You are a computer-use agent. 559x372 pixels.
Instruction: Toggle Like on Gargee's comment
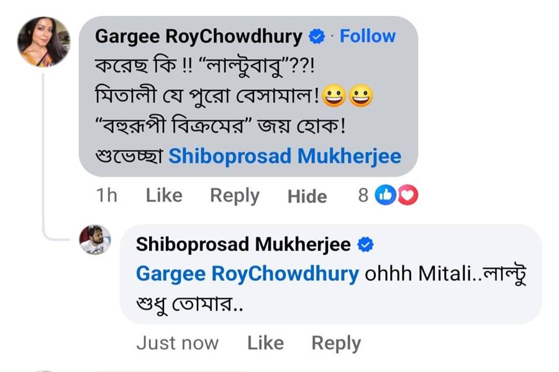pos(163,194)
